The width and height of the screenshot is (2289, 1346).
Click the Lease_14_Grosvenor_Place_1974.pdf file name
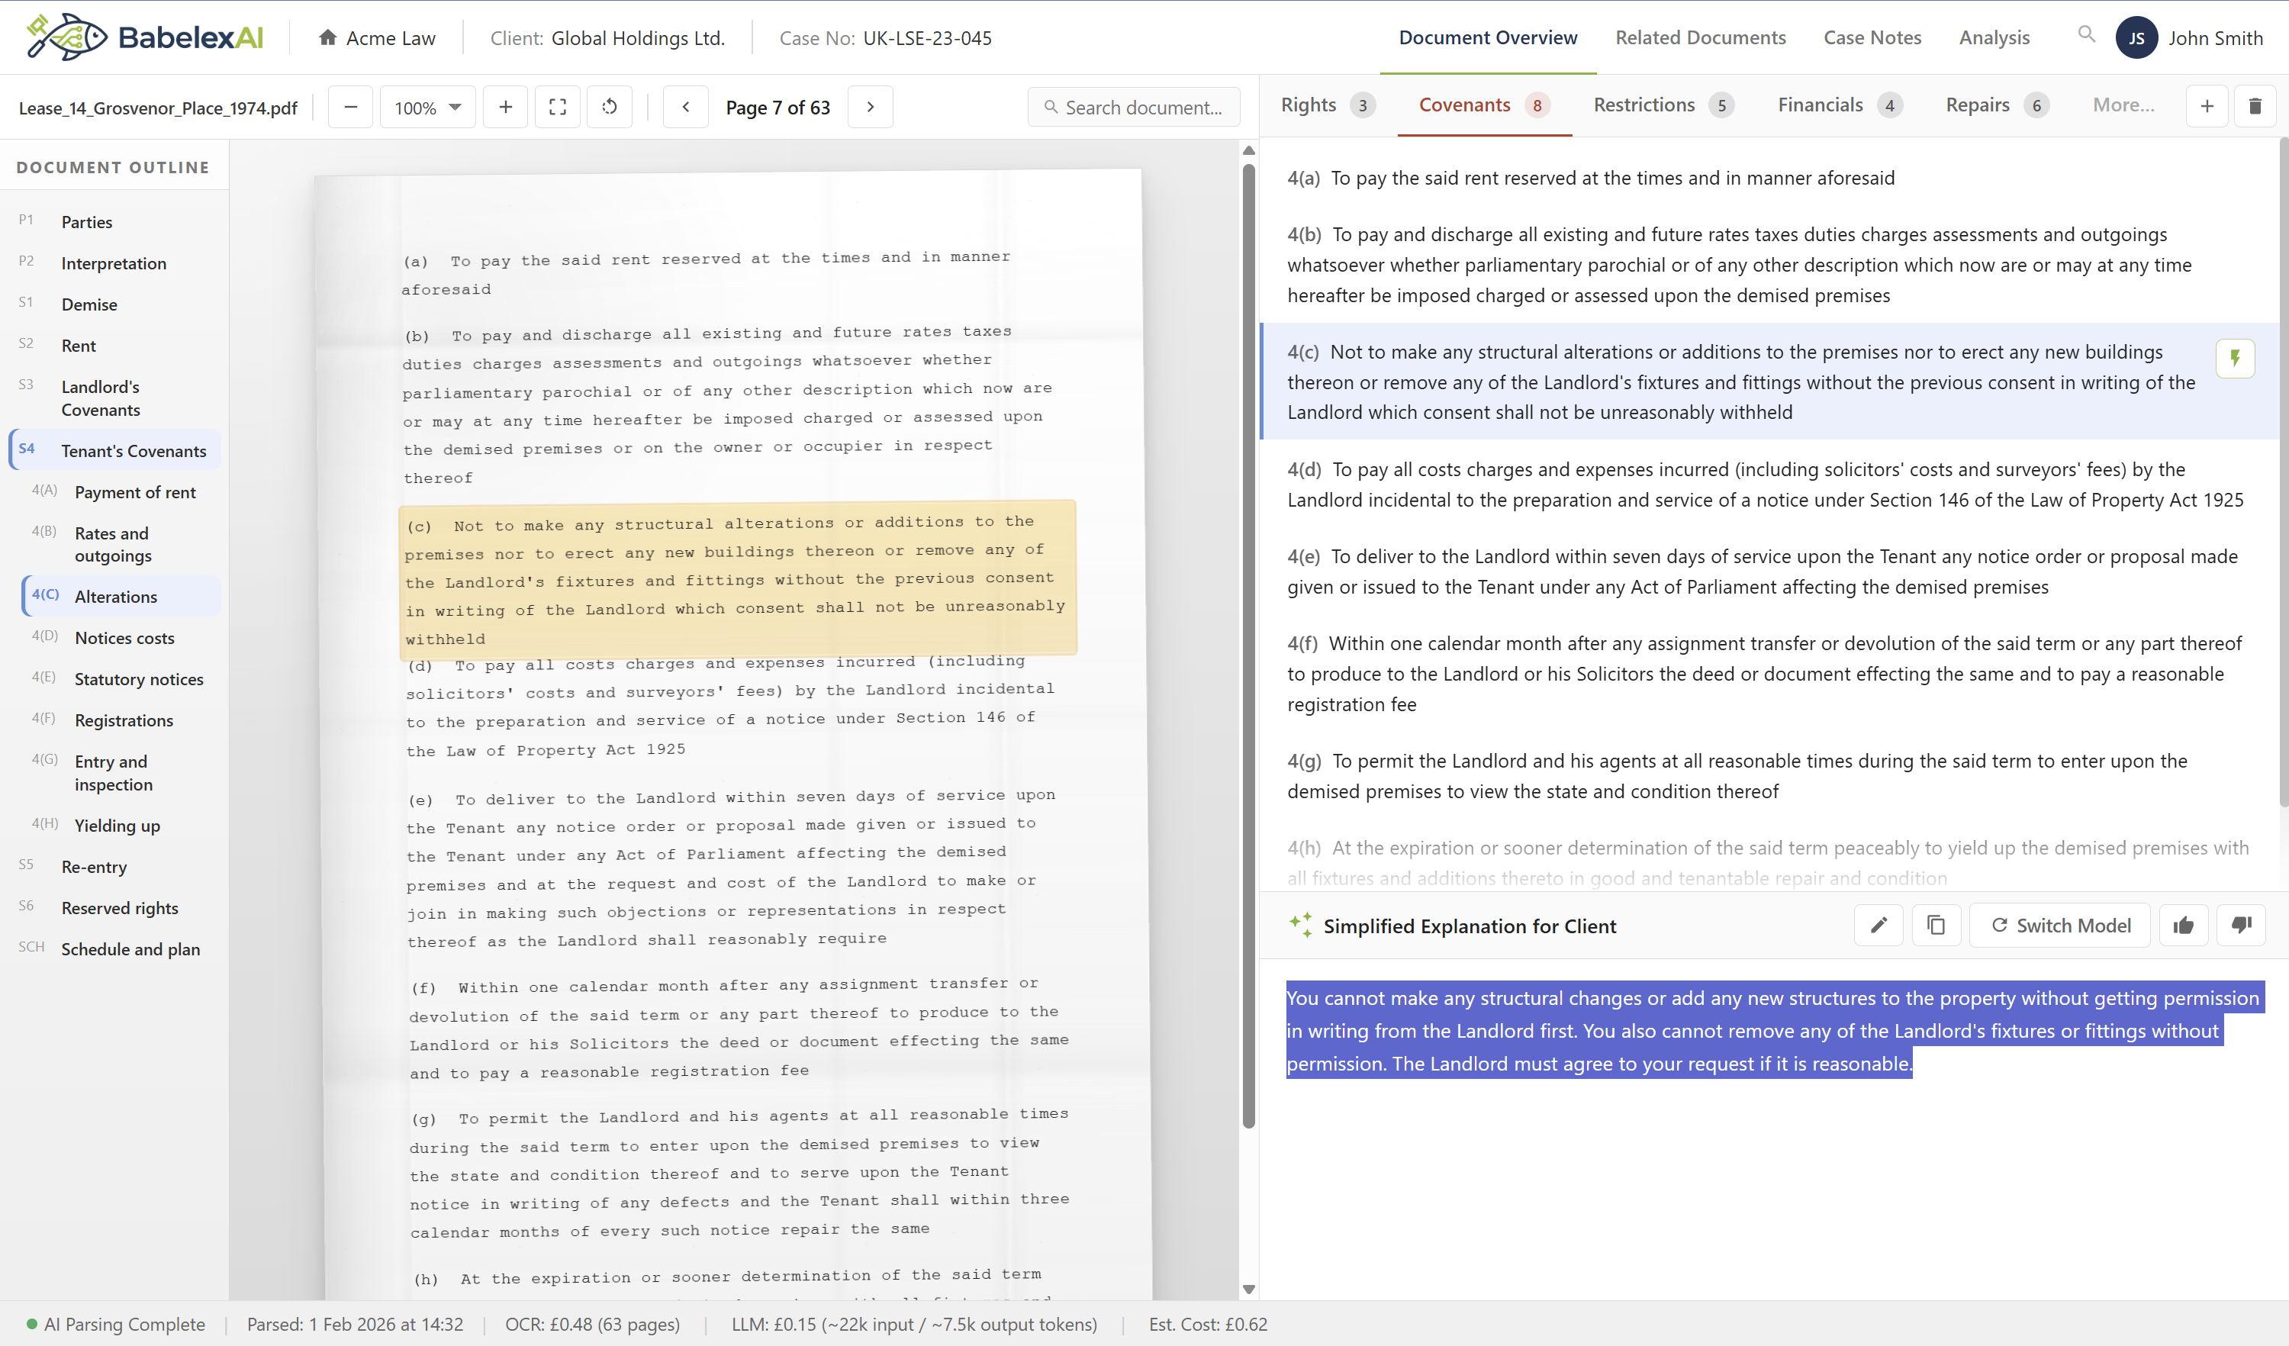tap(158, 108)
